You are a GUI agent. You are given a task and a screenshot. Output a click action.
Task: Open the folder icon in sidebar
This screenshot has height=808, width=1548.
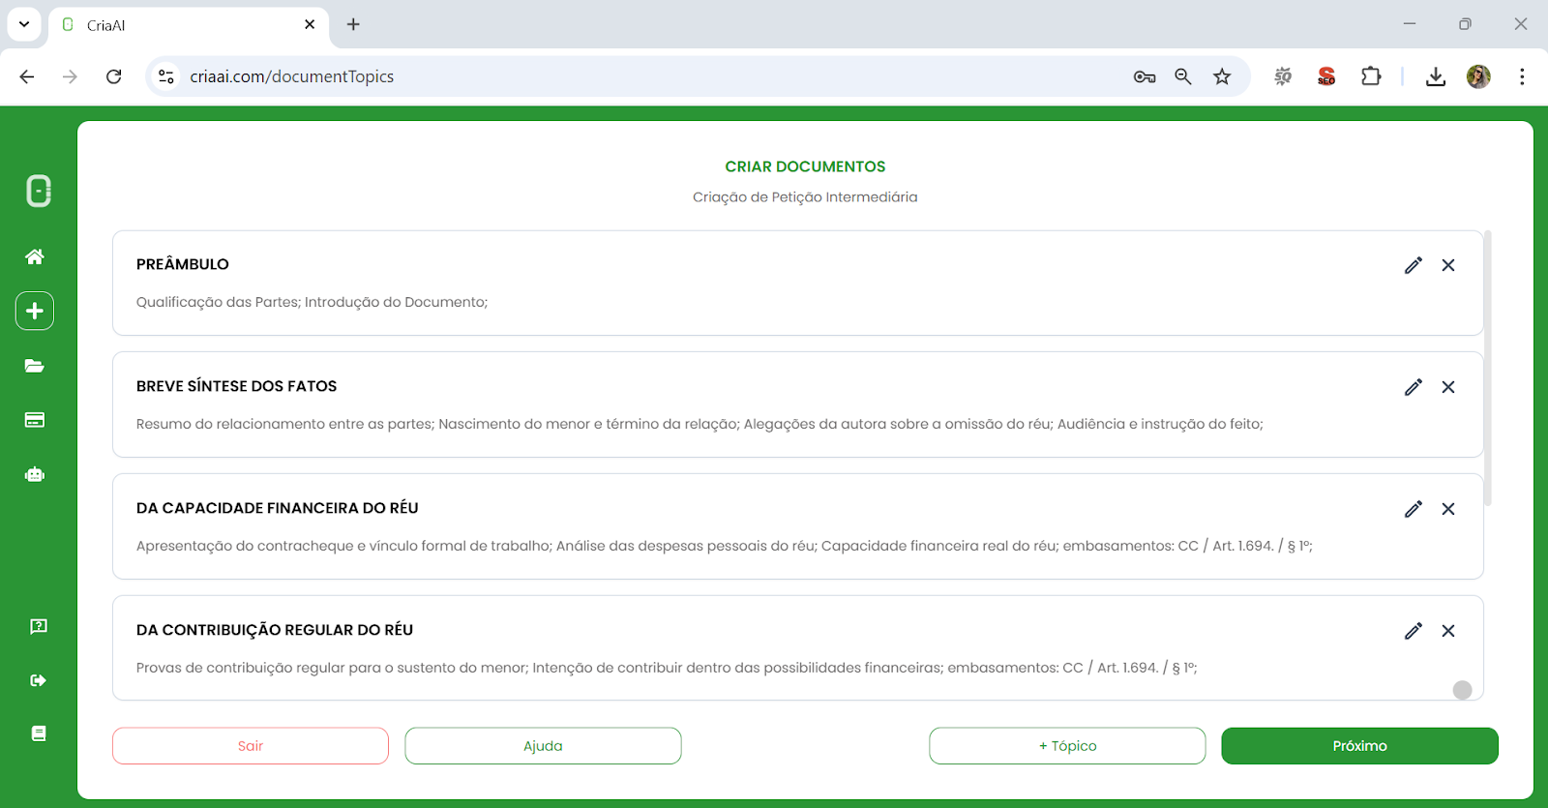click(35, 366)
